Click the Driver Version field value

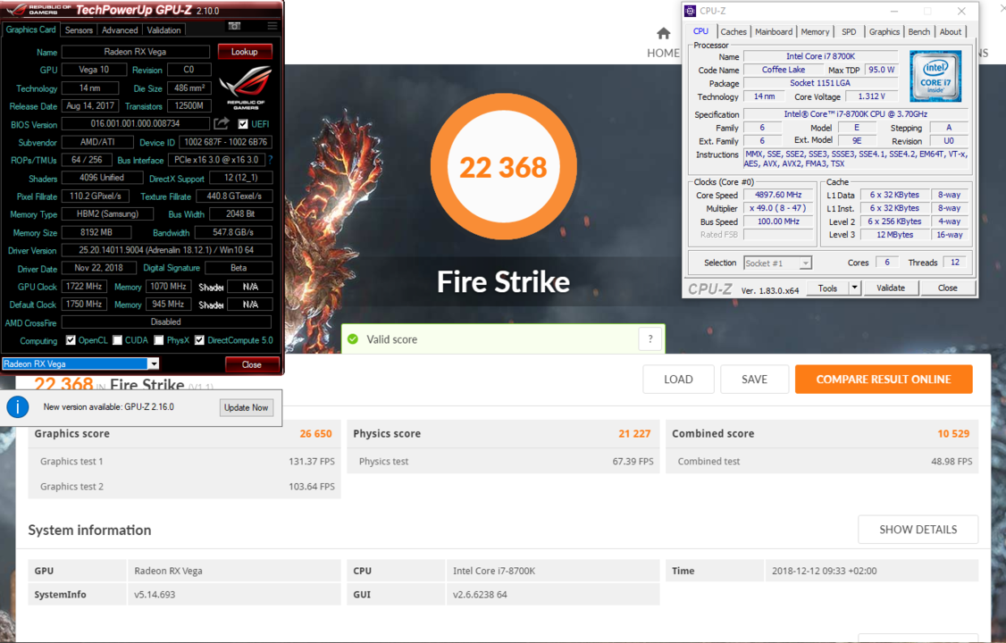coord(166,250)
